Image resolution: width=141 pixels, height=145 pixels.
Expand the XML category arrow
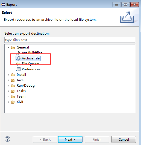coord(8,102)
